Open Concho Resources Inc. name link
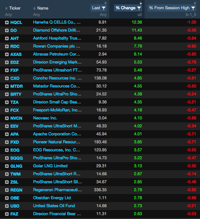200x219 pixels. (x=57, y=78)
